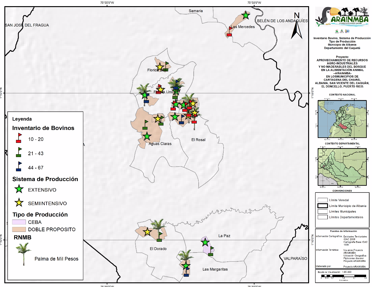Click the blue flag legend icon for 44 - 67

point(19,166)
